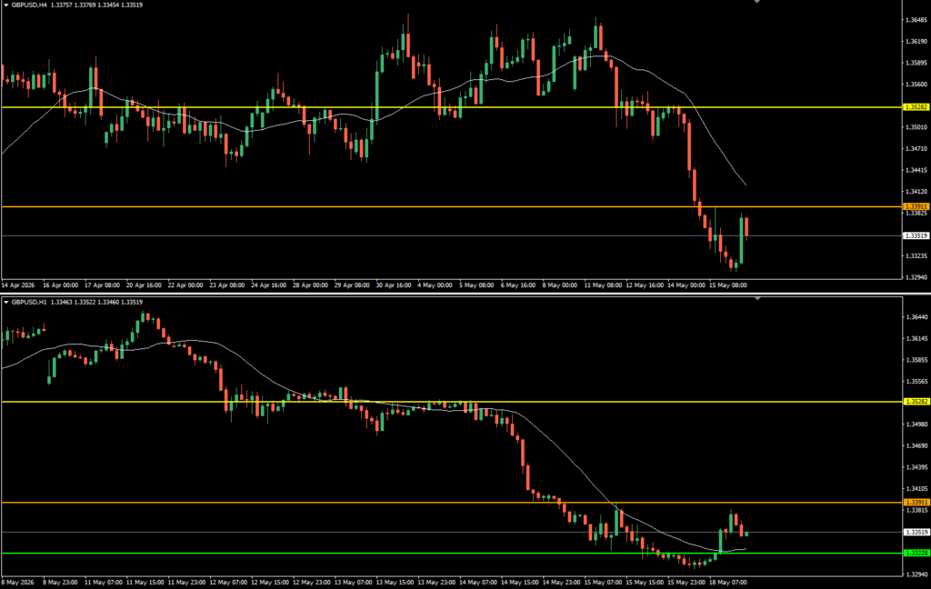Click the 1.32940 price label on H4 axis
931x589 pixels.
pos(916,277)
